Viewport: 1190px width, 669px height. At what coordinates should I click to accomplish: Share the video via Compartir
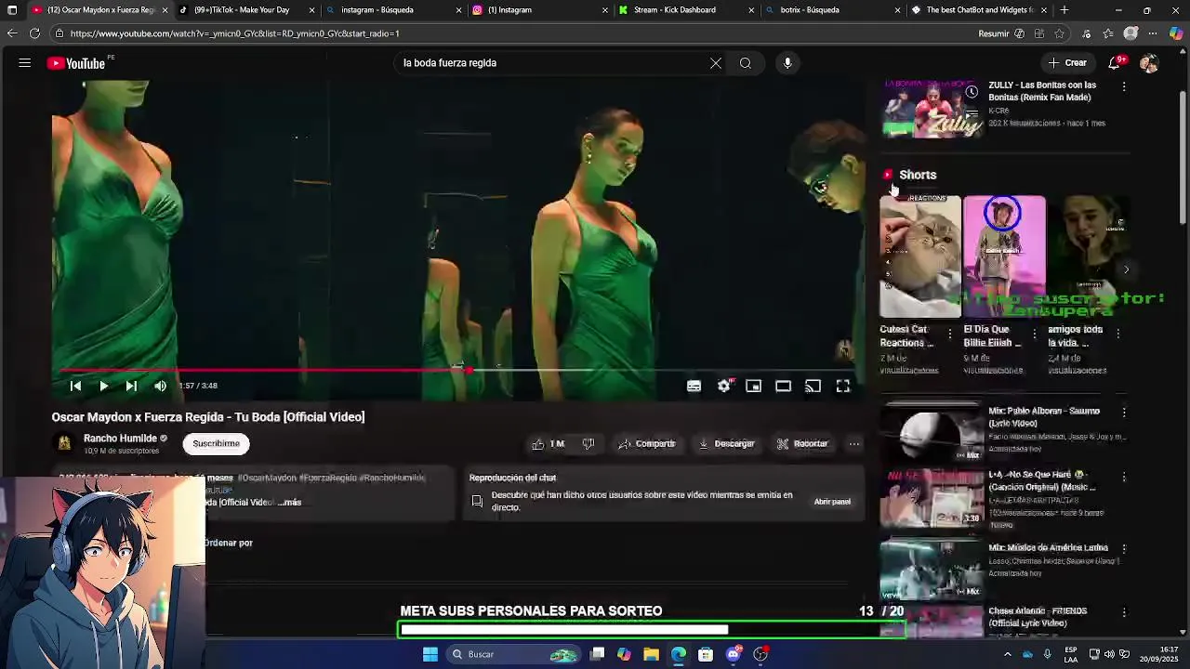647,444
